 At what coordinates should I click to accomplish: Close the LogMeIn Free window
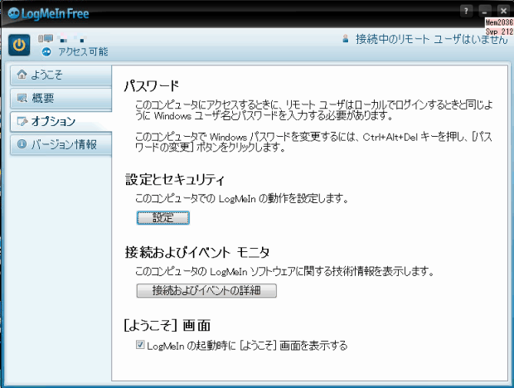pyautogui.click(x=503, y=11)
